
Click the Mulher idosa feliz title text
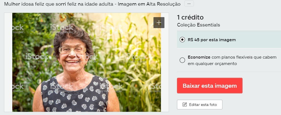click(x=92, y=4)
